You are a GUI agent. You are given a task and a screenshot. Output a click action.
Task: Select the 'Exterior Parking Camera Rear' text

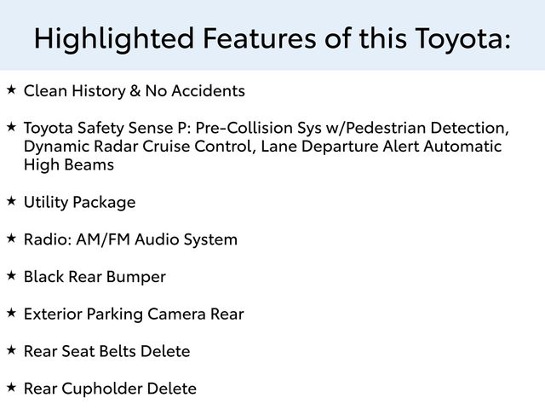click(x=134, y=314)
